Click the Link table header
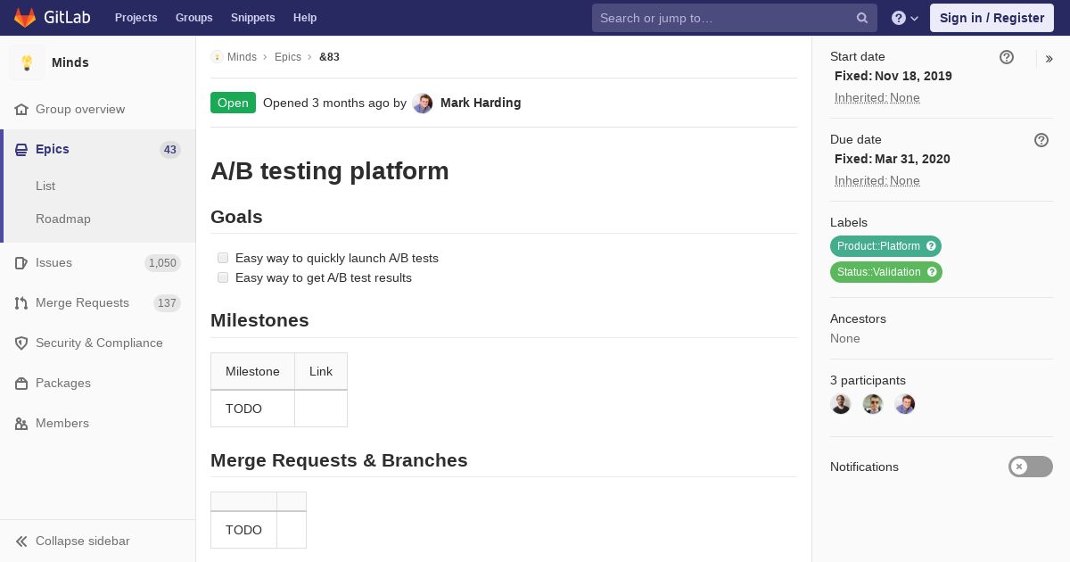This screenshot has width=1070, height=562. click(x=321, y=371)
